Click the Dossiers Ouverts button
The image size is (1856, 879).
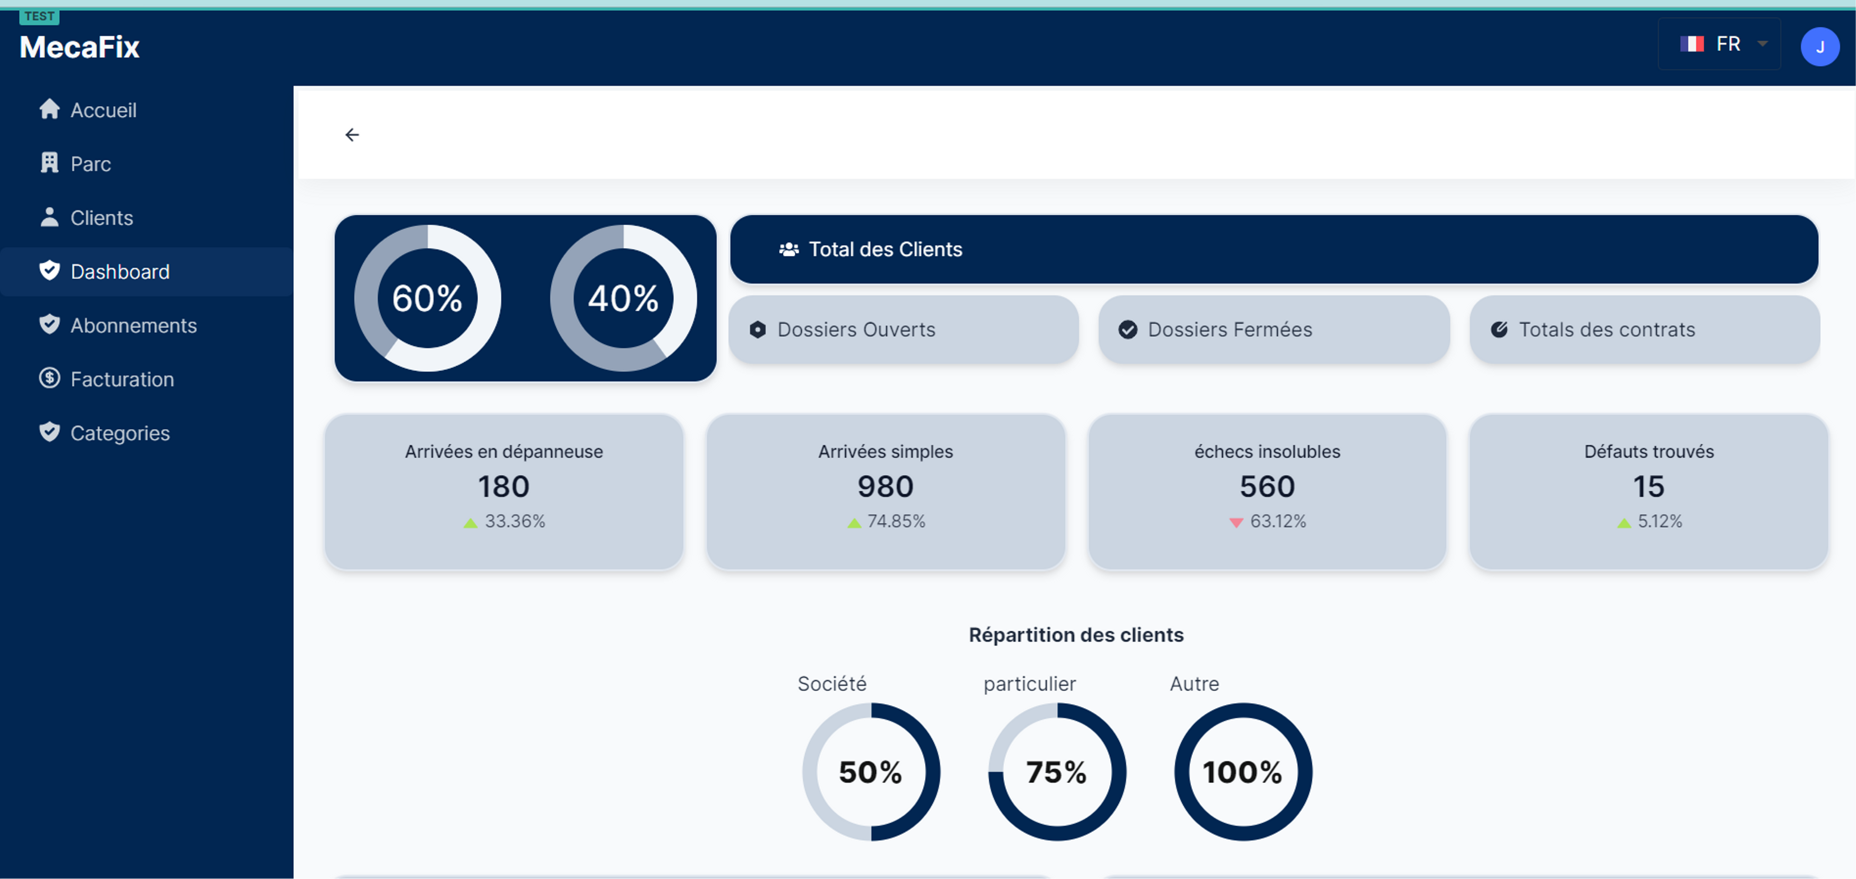903,330
